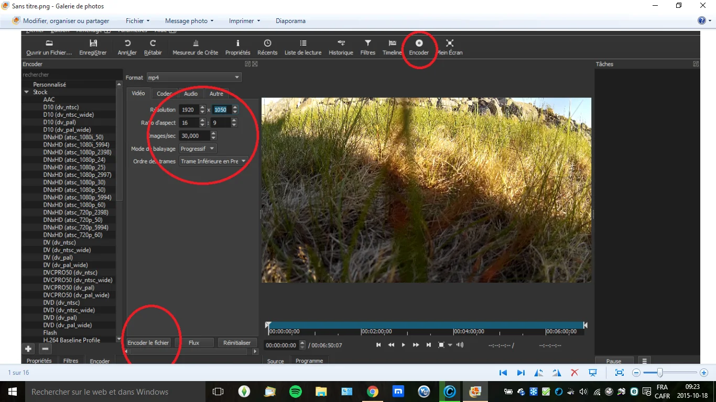This screenshot has height=402, width=716.
Task: Click Modifier, organiser ou partager
Action: pos(62,21)
